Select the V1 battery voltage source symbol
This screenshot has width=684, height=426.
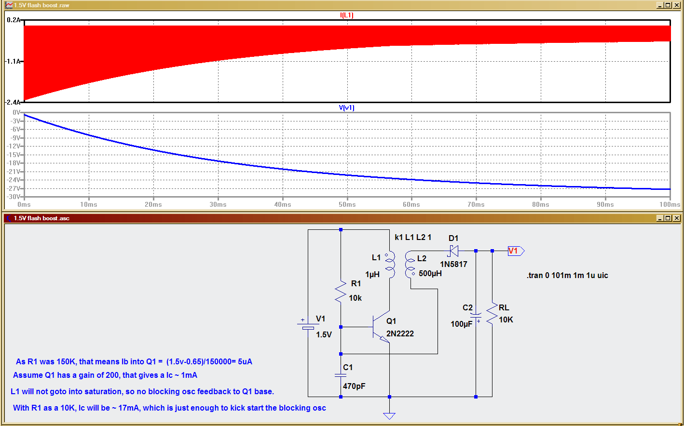308,325
